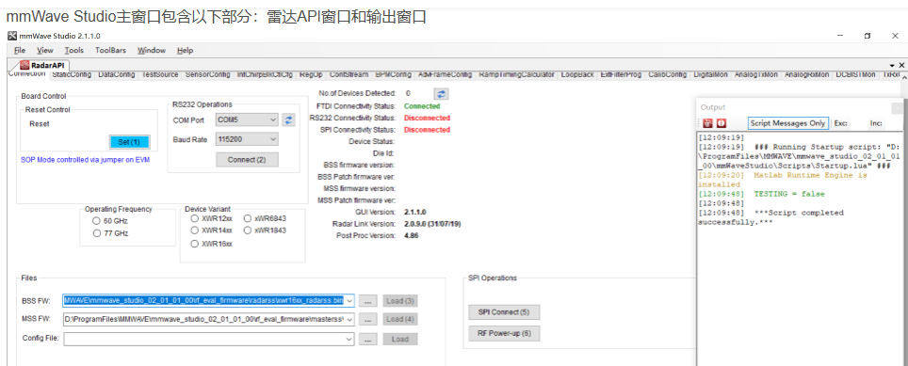Select the 60 GHz operating frequency
This screenshot has height=366, width=908.
96,221
